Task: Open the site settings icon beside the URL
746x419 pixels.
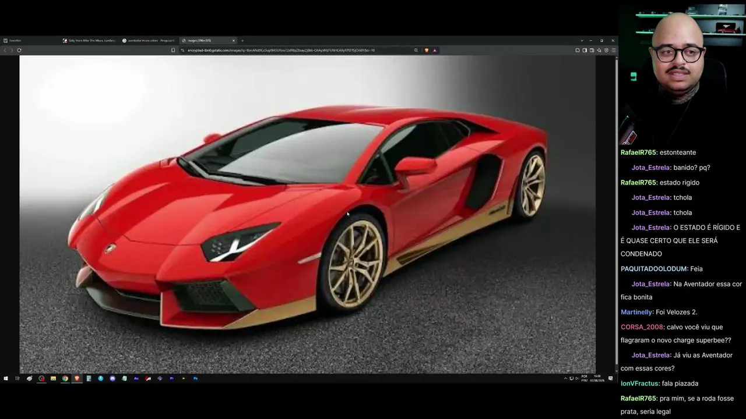Action: 182,50
